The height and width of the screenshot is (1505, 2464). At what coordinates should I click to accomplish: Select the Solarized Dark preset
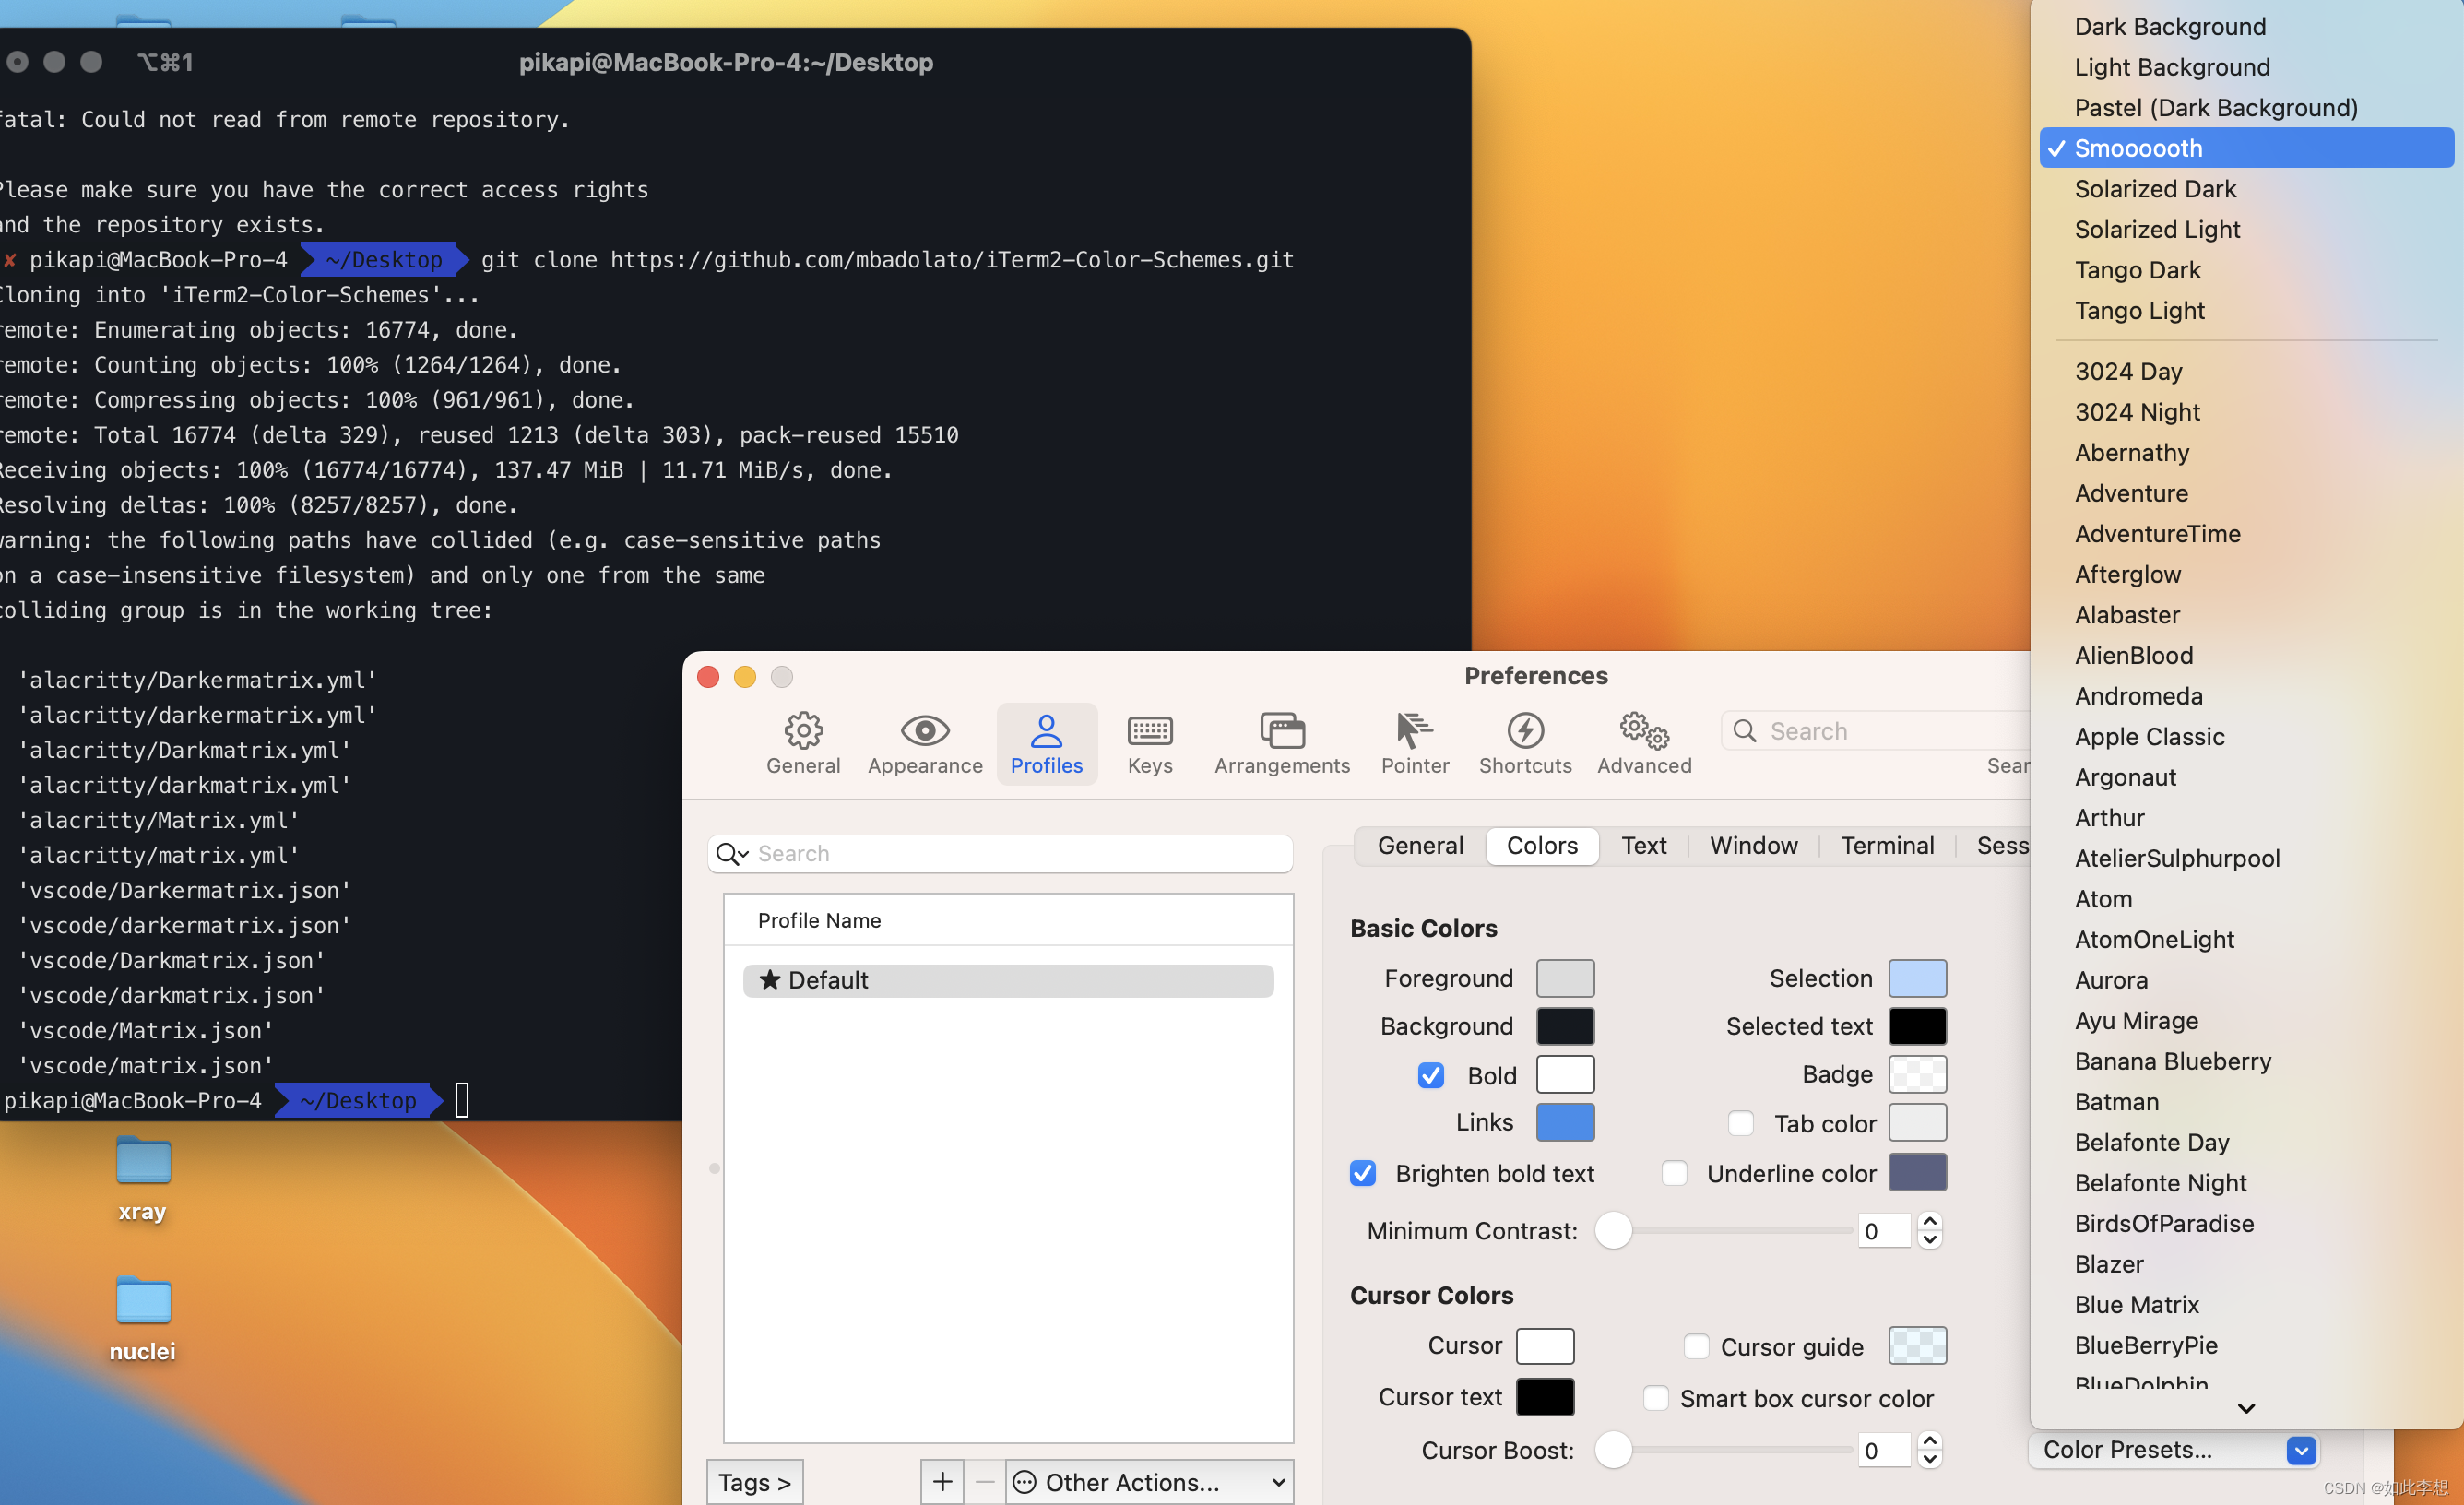click(2245, 189)
